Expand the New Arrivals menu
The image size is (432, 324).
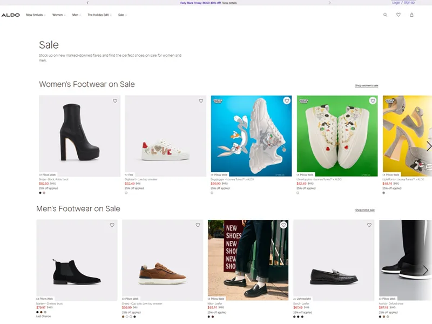[36, 15]
